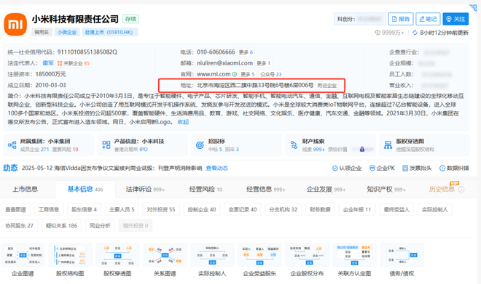
Task: Click 主要人员 5 sub-tab
Action: 122,209
